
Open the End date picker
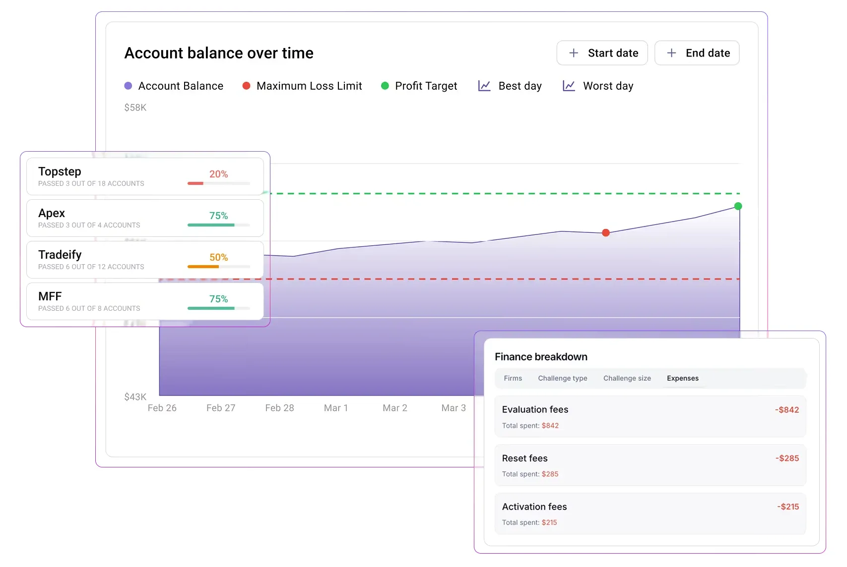pos(697,53)
